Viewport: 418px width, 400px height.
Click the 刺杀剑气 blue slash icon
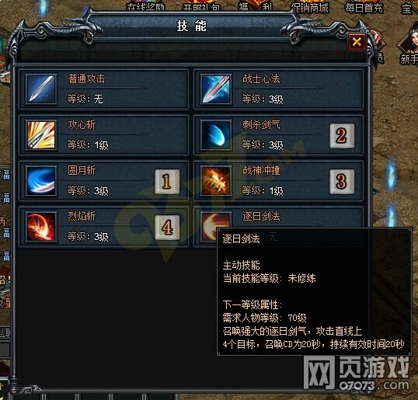[x=216, y=135]
